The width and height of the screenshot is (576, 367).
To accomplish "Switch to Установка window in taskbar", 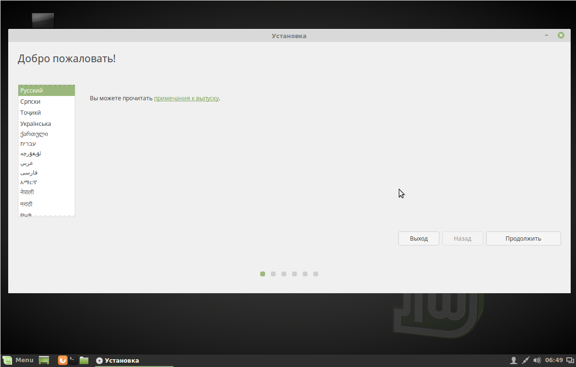I will [x=118, y=360].
